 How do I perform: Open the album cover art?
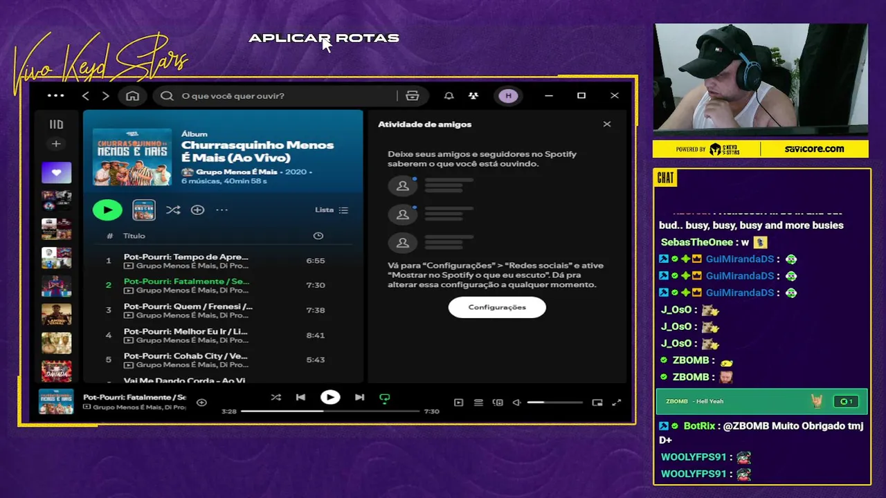pos(132,157)
